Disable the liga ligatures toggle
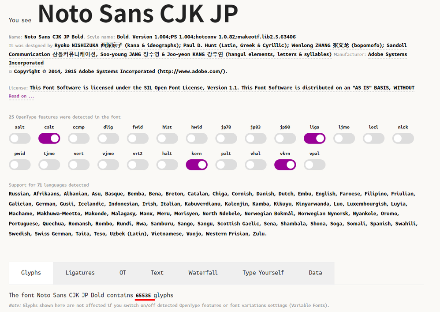The image size is (440, 312). 315,138
